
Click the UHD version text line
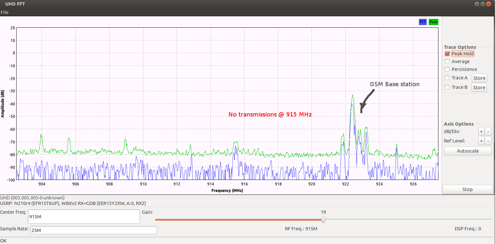[x=32, y=198]
